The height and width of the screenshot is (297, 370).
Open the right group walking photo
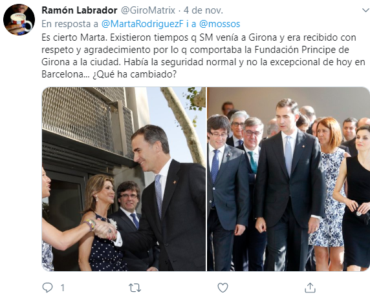coord(288,179)
